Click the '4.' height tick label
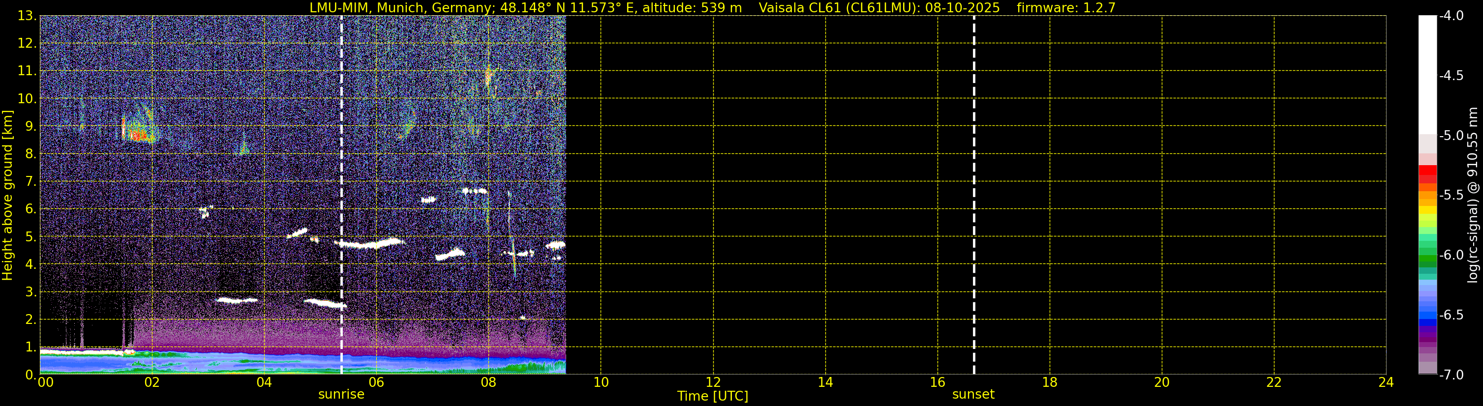 point(30,264)
